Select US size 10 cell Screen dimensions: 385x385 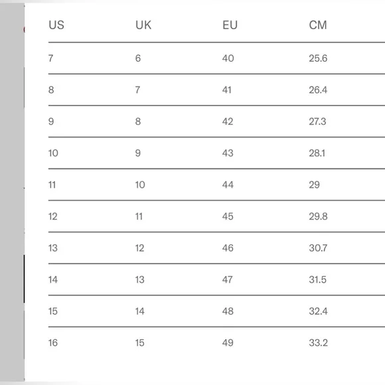click(x=53, y=153)
